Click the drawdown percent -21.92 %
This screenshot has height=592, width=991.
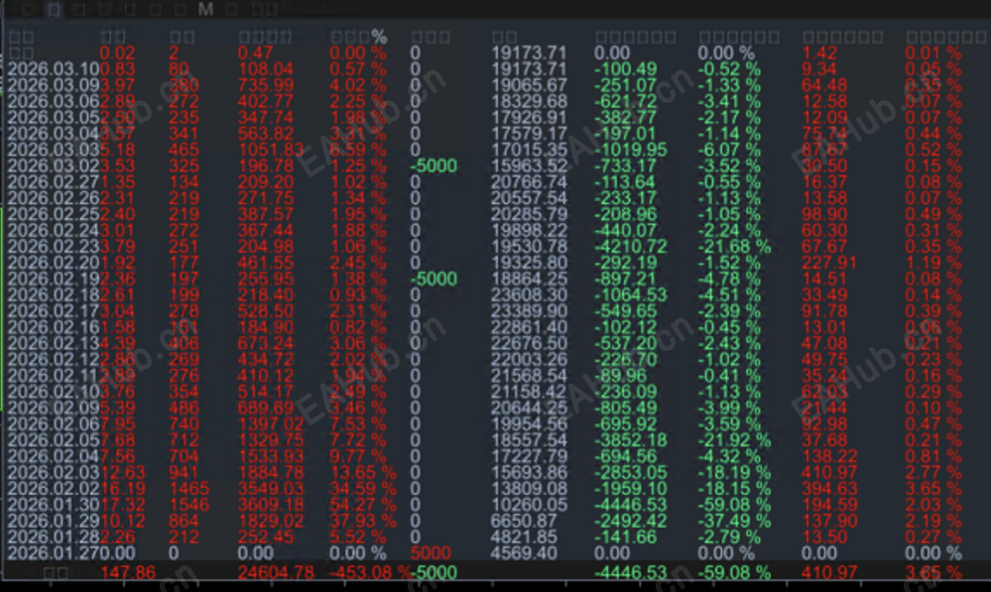734,439
